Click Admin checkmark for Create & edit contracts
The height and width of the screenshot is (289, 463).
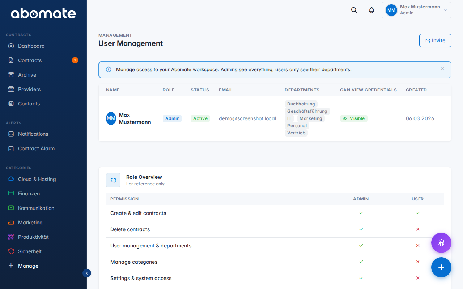(x=361, y=213)
